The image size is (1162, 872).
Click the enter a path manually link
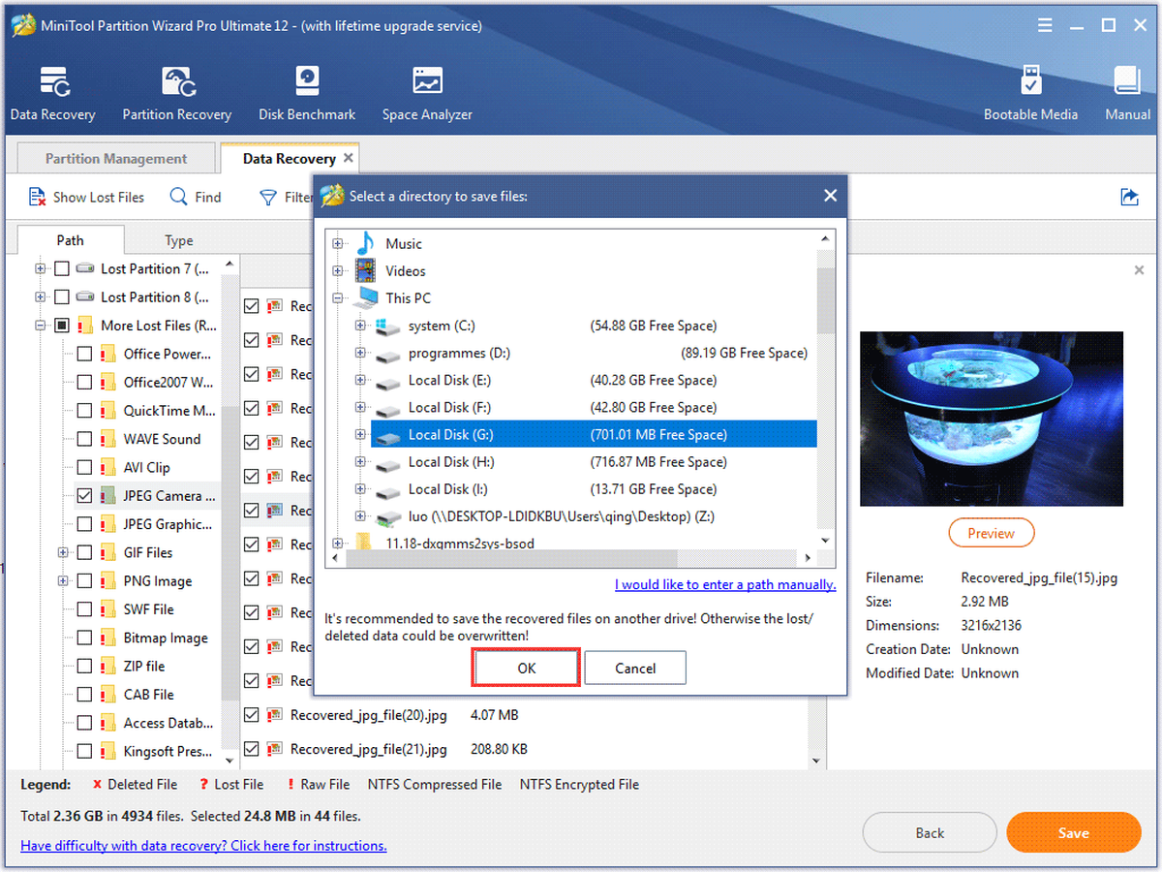(x=725, y=584)
